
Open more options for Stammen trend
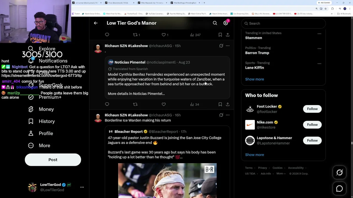coord(319,34)
